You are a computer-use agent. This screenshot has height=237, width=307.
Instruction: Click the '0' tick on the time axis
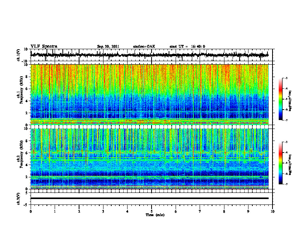click(31, 211)
